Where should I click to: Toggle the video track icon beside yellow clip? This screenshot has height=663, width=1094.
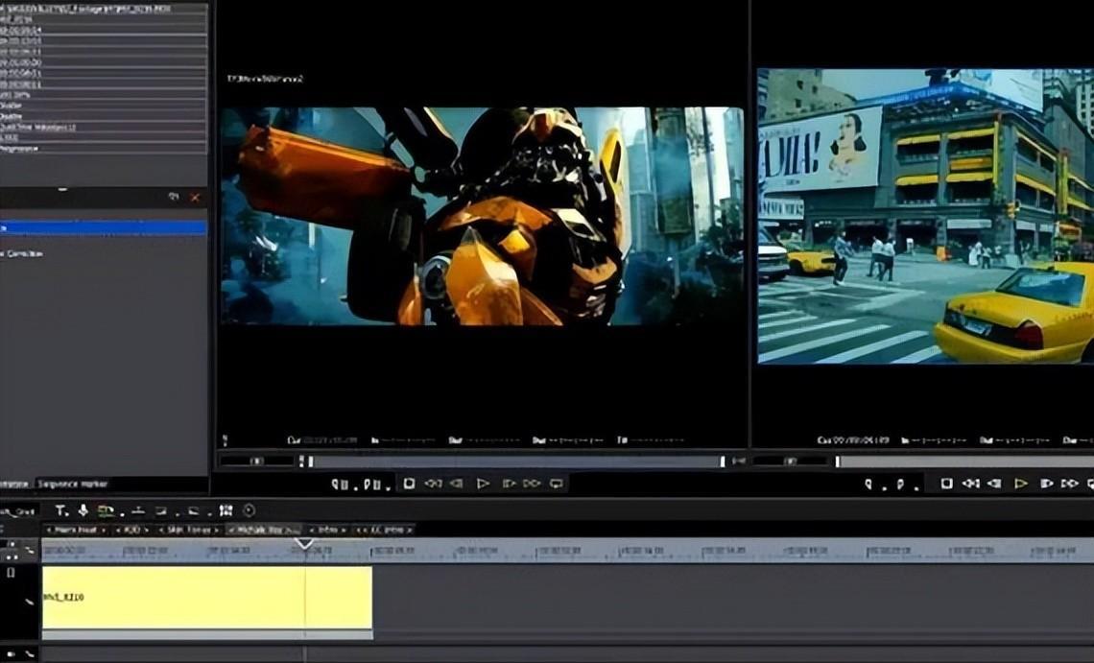11,573
